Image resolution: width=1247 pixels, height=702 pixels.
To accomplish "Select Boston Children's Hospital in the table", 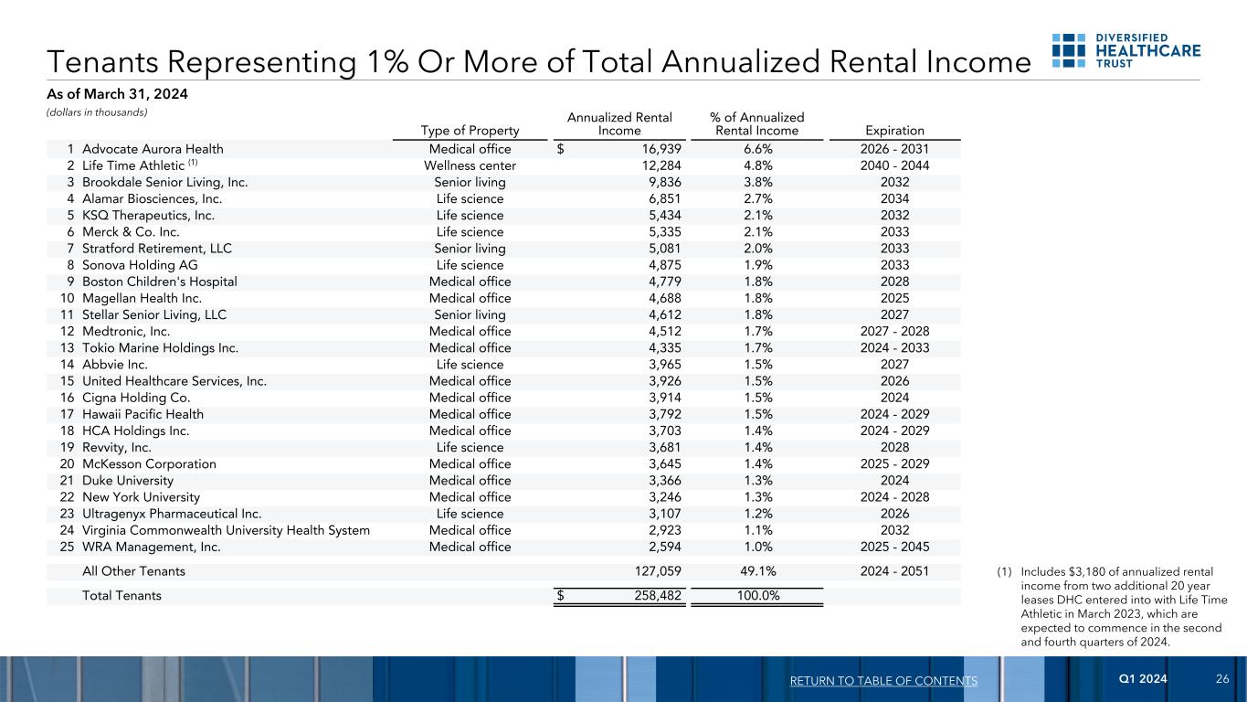I will coord(160,282).
